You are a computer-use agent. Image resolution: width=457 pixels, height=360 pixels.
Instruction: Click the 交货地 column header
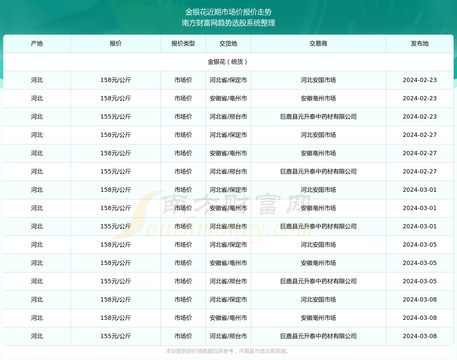(x=228, y=43)
